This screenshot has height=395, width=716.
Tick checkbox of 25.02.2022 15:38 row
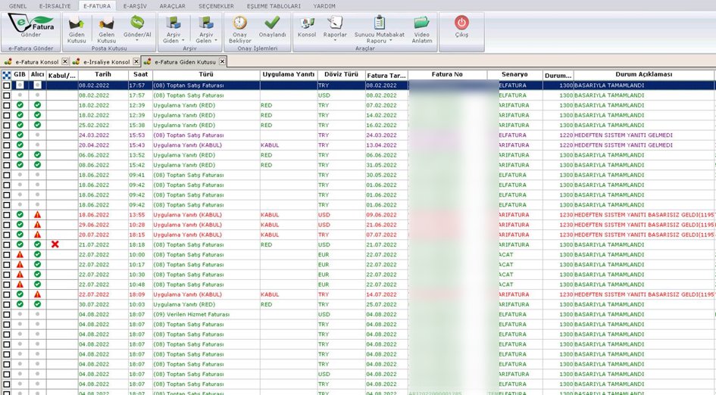[6, 125]
